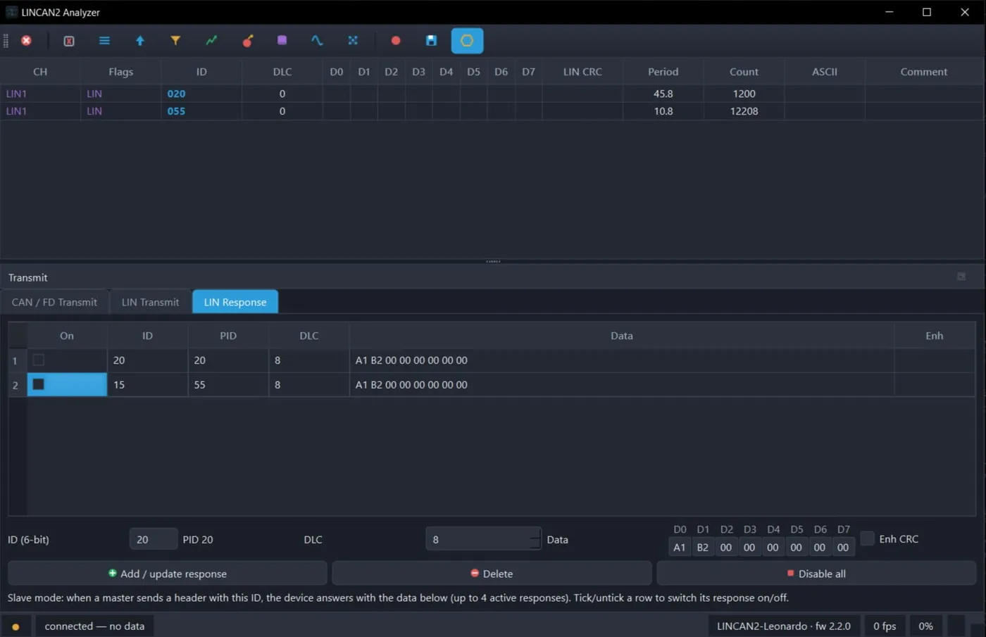Click PID cell 55 in response table

(228, 385)
